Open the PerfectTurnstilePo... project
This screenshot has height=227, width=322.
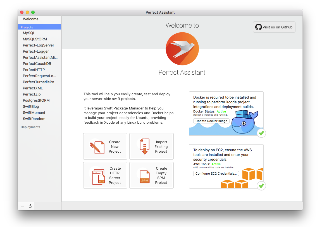pyautogui.click(x=40, y=82)
